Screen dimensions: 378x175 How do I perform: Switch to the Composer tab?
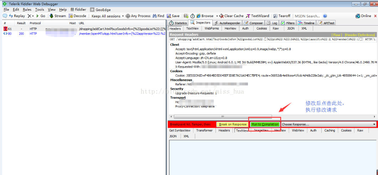coord(253,23)
